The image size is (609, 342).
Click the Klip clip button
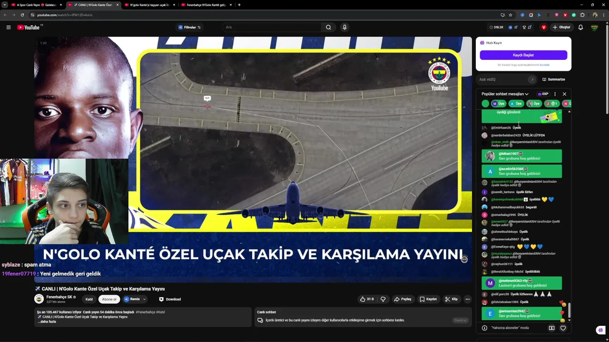(451, 299)
